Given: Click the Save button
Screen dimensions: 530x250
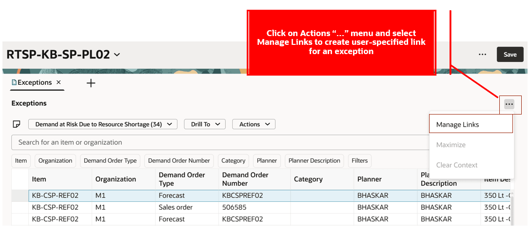Looking at the screenshot, I should (x=510, y=55).
